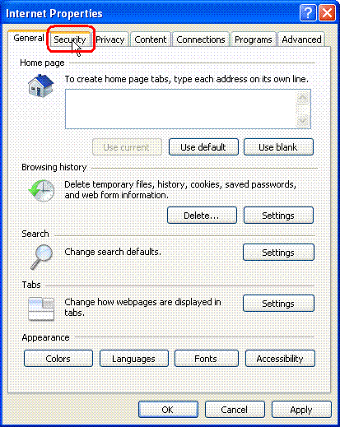Open Browsing history Settings
Viewport: 340px width, 427px height.
(x=278, y=216)
